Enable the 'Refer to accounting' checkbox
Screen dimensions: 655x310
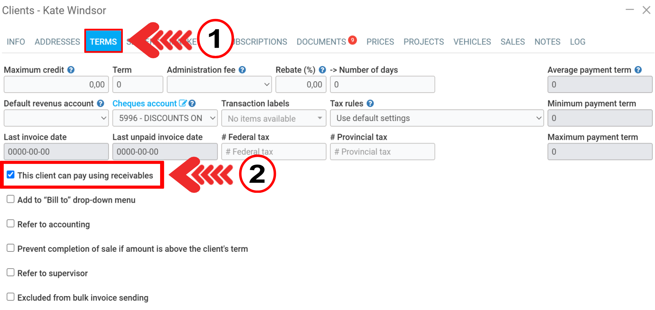point(11,224)
